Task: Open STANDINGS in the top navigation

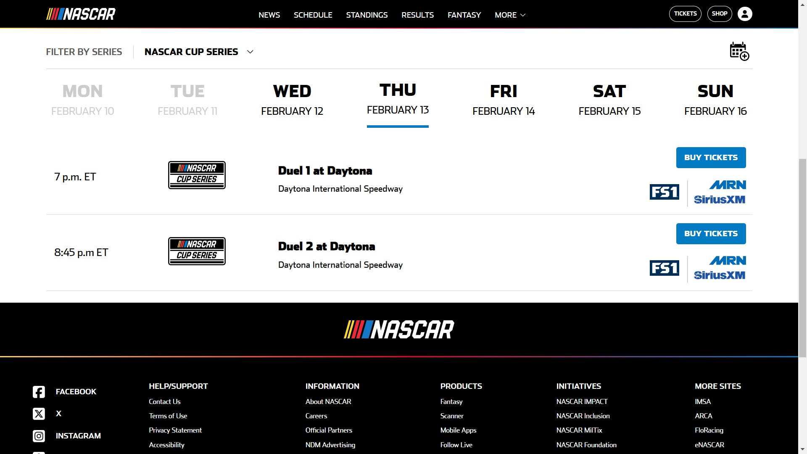Action: (x=367, y=15)
